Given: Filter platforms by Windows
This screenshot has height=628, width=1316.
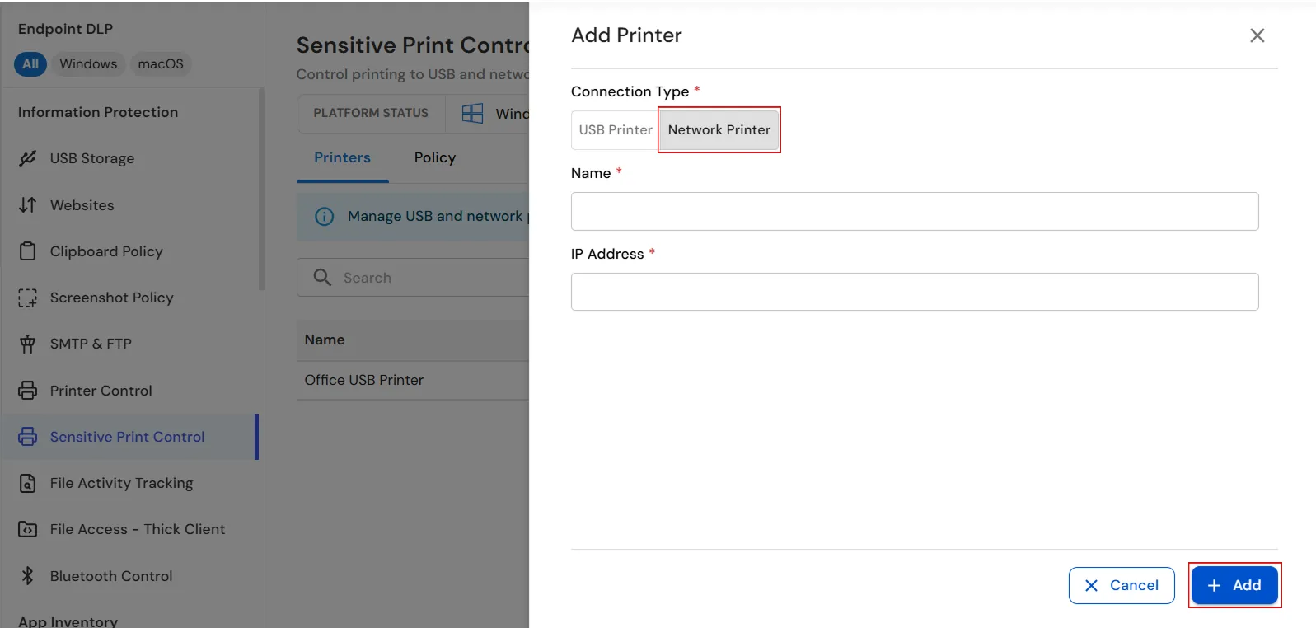Looking at the screenshot, I should click(x=88, y=64).
